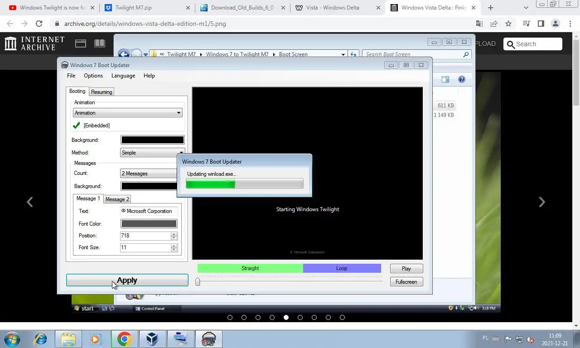Image resolution: width=580 pixels, height=348 pixels.
Task: Open Chrome tab search chevron
Action: point(526,8)
